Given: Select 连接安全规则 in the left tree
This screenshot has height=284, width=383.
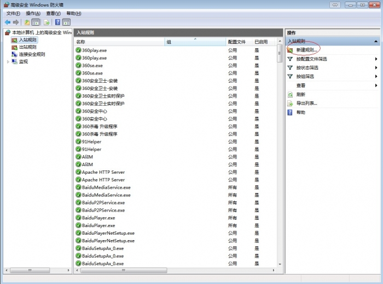Looking at the screenshot, I should (x=32, y=54).
